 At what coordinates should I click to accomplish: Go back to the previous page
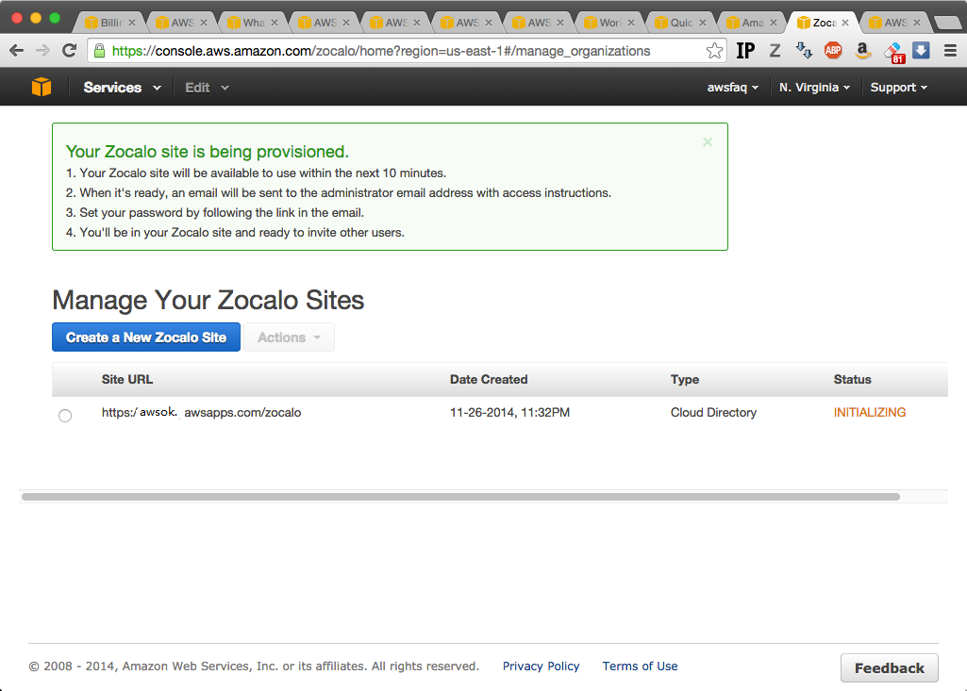(x=16, y=51)
